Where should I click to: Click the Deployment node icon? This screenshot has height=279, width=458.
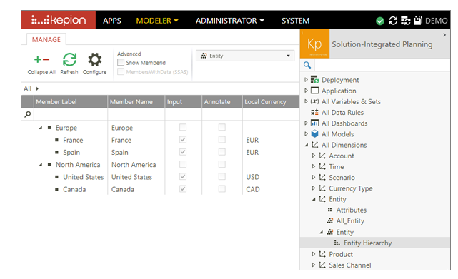[x=314, y=80]
